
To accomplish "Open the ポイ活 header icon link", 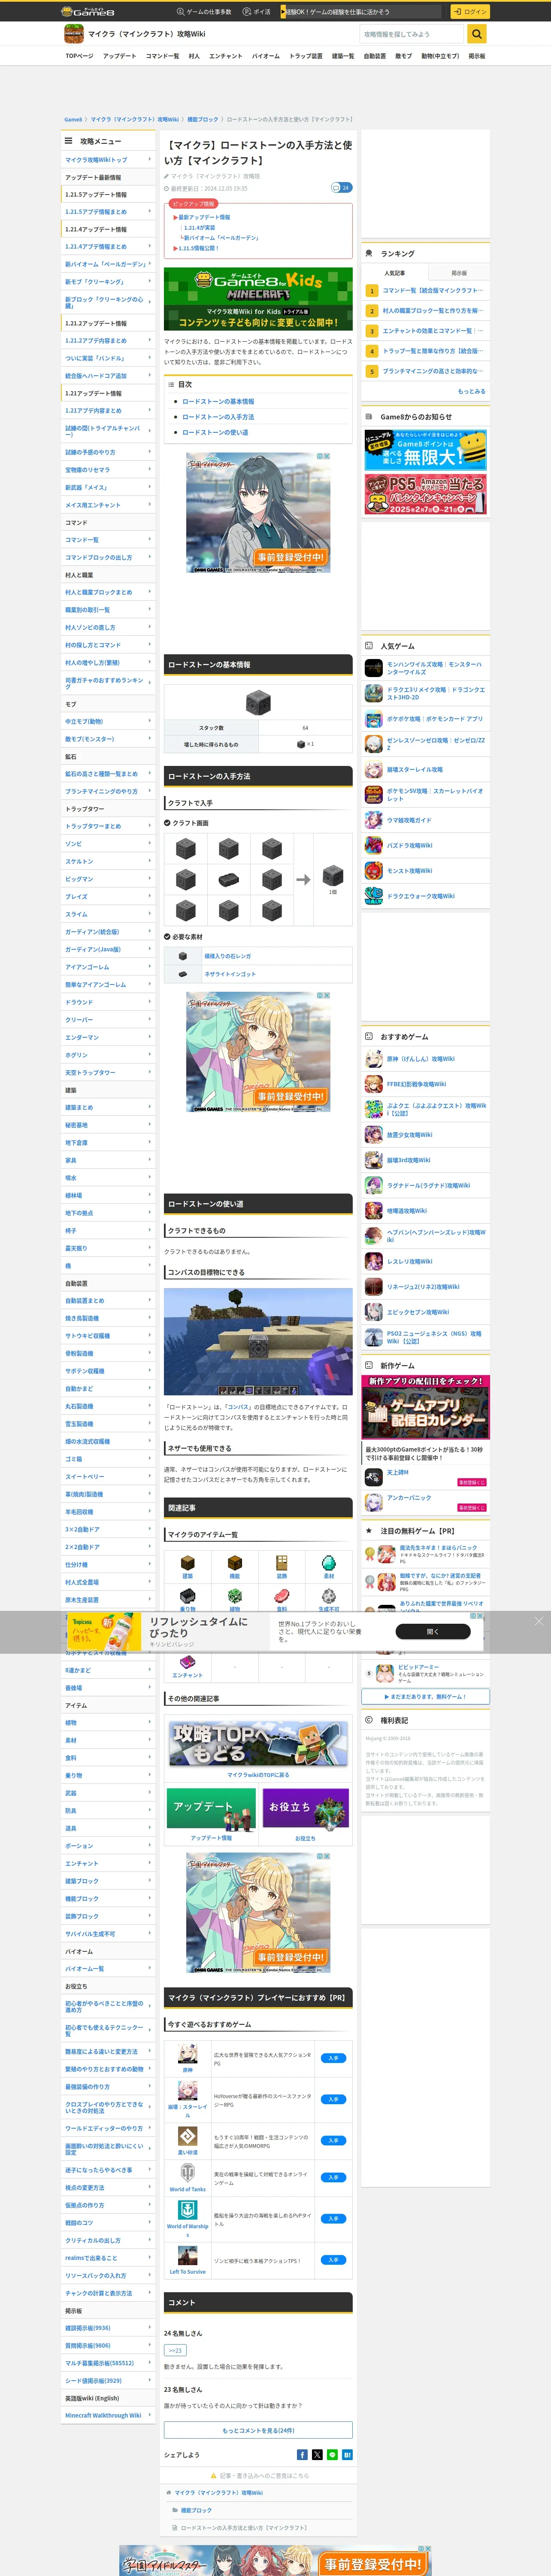I will pos(258,12).
